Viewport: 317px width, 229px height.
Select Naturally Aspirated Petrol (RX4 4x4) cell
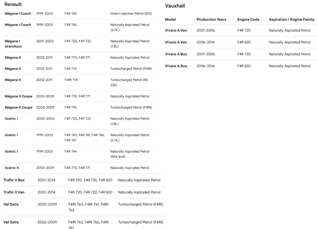(130, 154)
